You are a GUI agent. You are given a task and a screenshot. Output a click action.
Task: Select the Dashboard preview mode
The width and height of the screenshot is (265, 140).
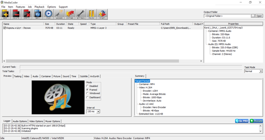coord(87,97)
